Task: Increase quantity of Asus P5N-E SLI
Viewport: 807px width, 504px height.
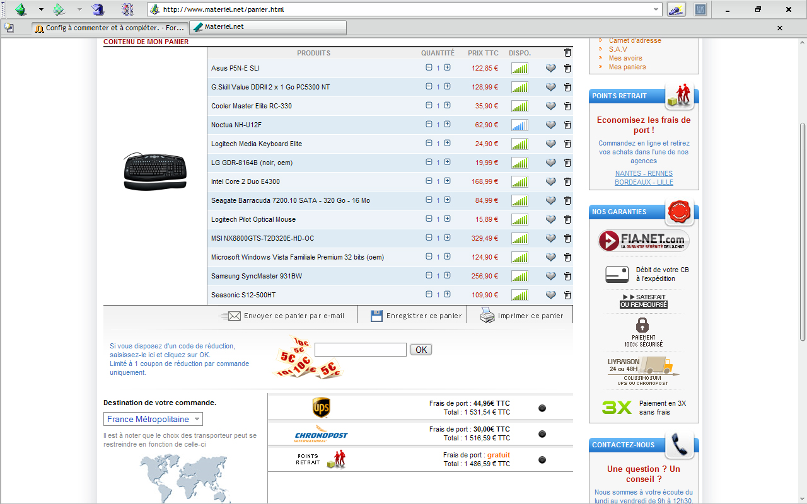Action: tap(447, 67)
